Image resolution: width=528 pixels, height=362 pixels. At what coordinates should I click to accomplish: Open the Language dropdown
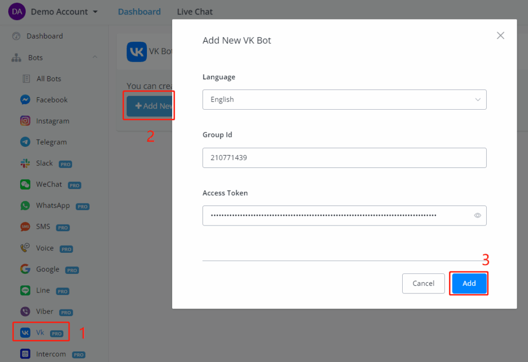click(344, 99)
